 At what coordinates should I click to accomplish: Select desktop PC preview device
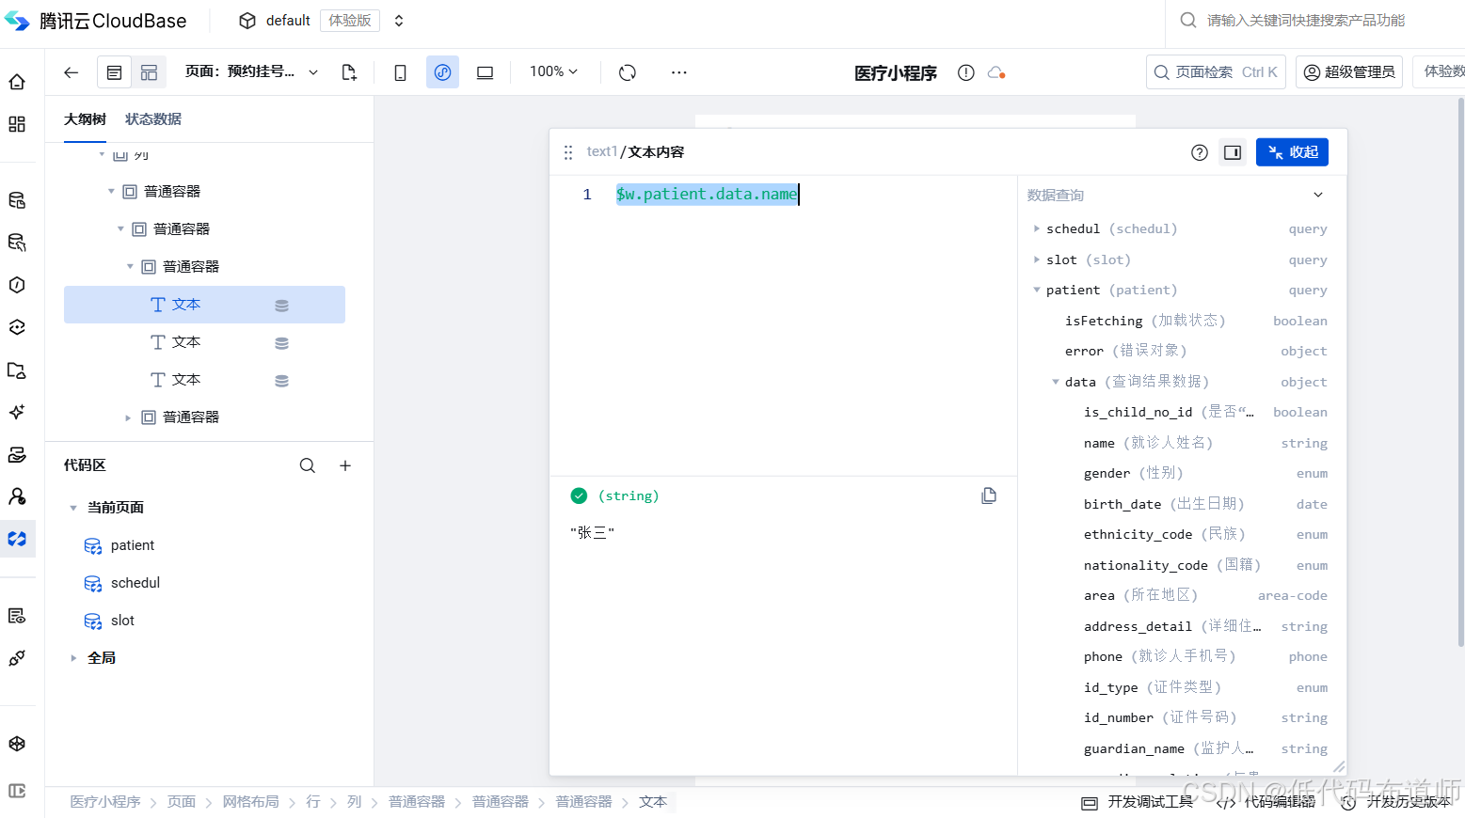(485, 72)
